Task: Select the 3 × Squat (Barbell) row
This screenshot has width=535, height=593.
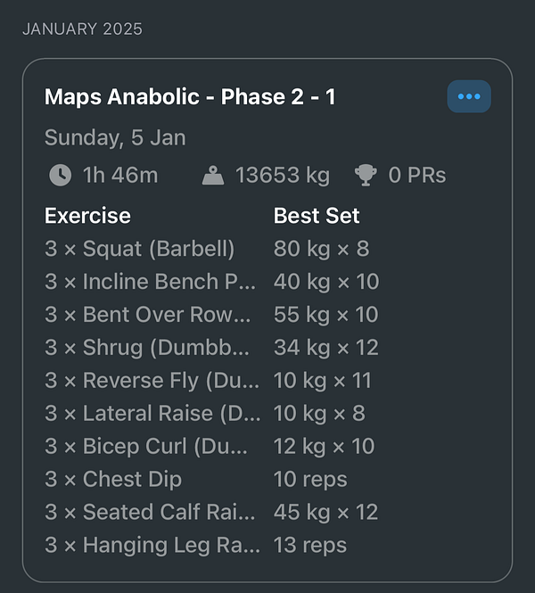Action: click(x=140, y=249)
